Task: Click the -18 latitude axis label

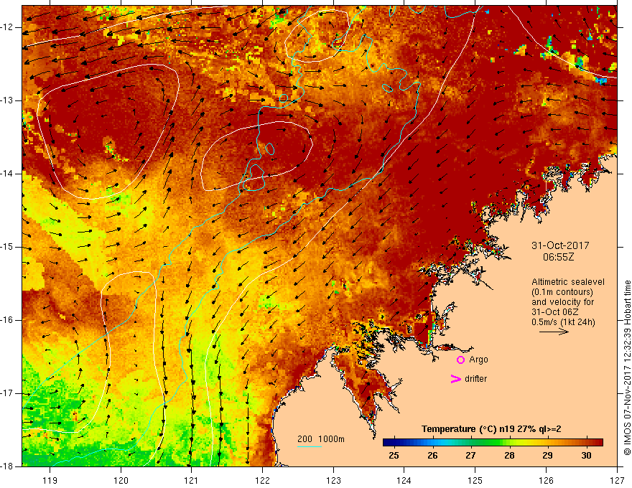Action: coord(7,466)
